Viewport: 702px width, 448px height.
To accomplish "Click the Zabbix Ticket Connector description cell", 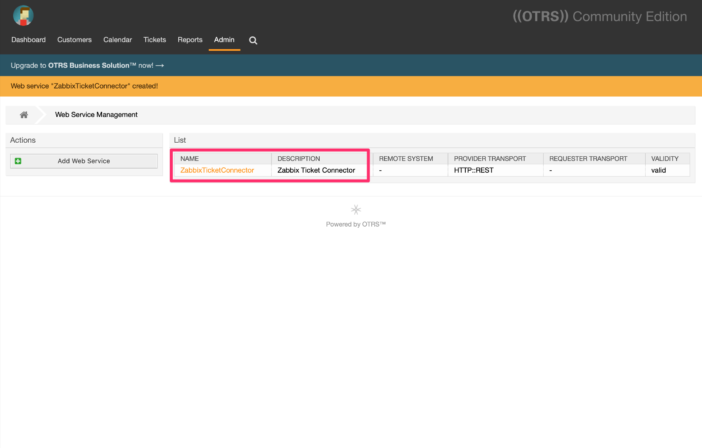I will (x=316, y=170).
